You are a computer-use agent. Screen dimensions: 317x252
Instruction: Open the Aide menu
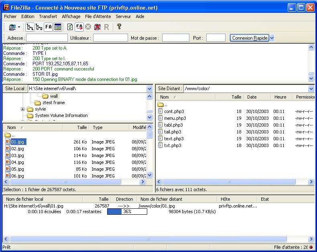coord(140,16)
